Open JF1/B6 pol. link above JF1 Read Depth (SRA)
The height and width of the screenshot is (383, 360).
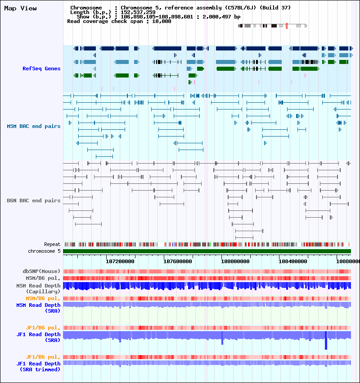(x=43, y=328)
